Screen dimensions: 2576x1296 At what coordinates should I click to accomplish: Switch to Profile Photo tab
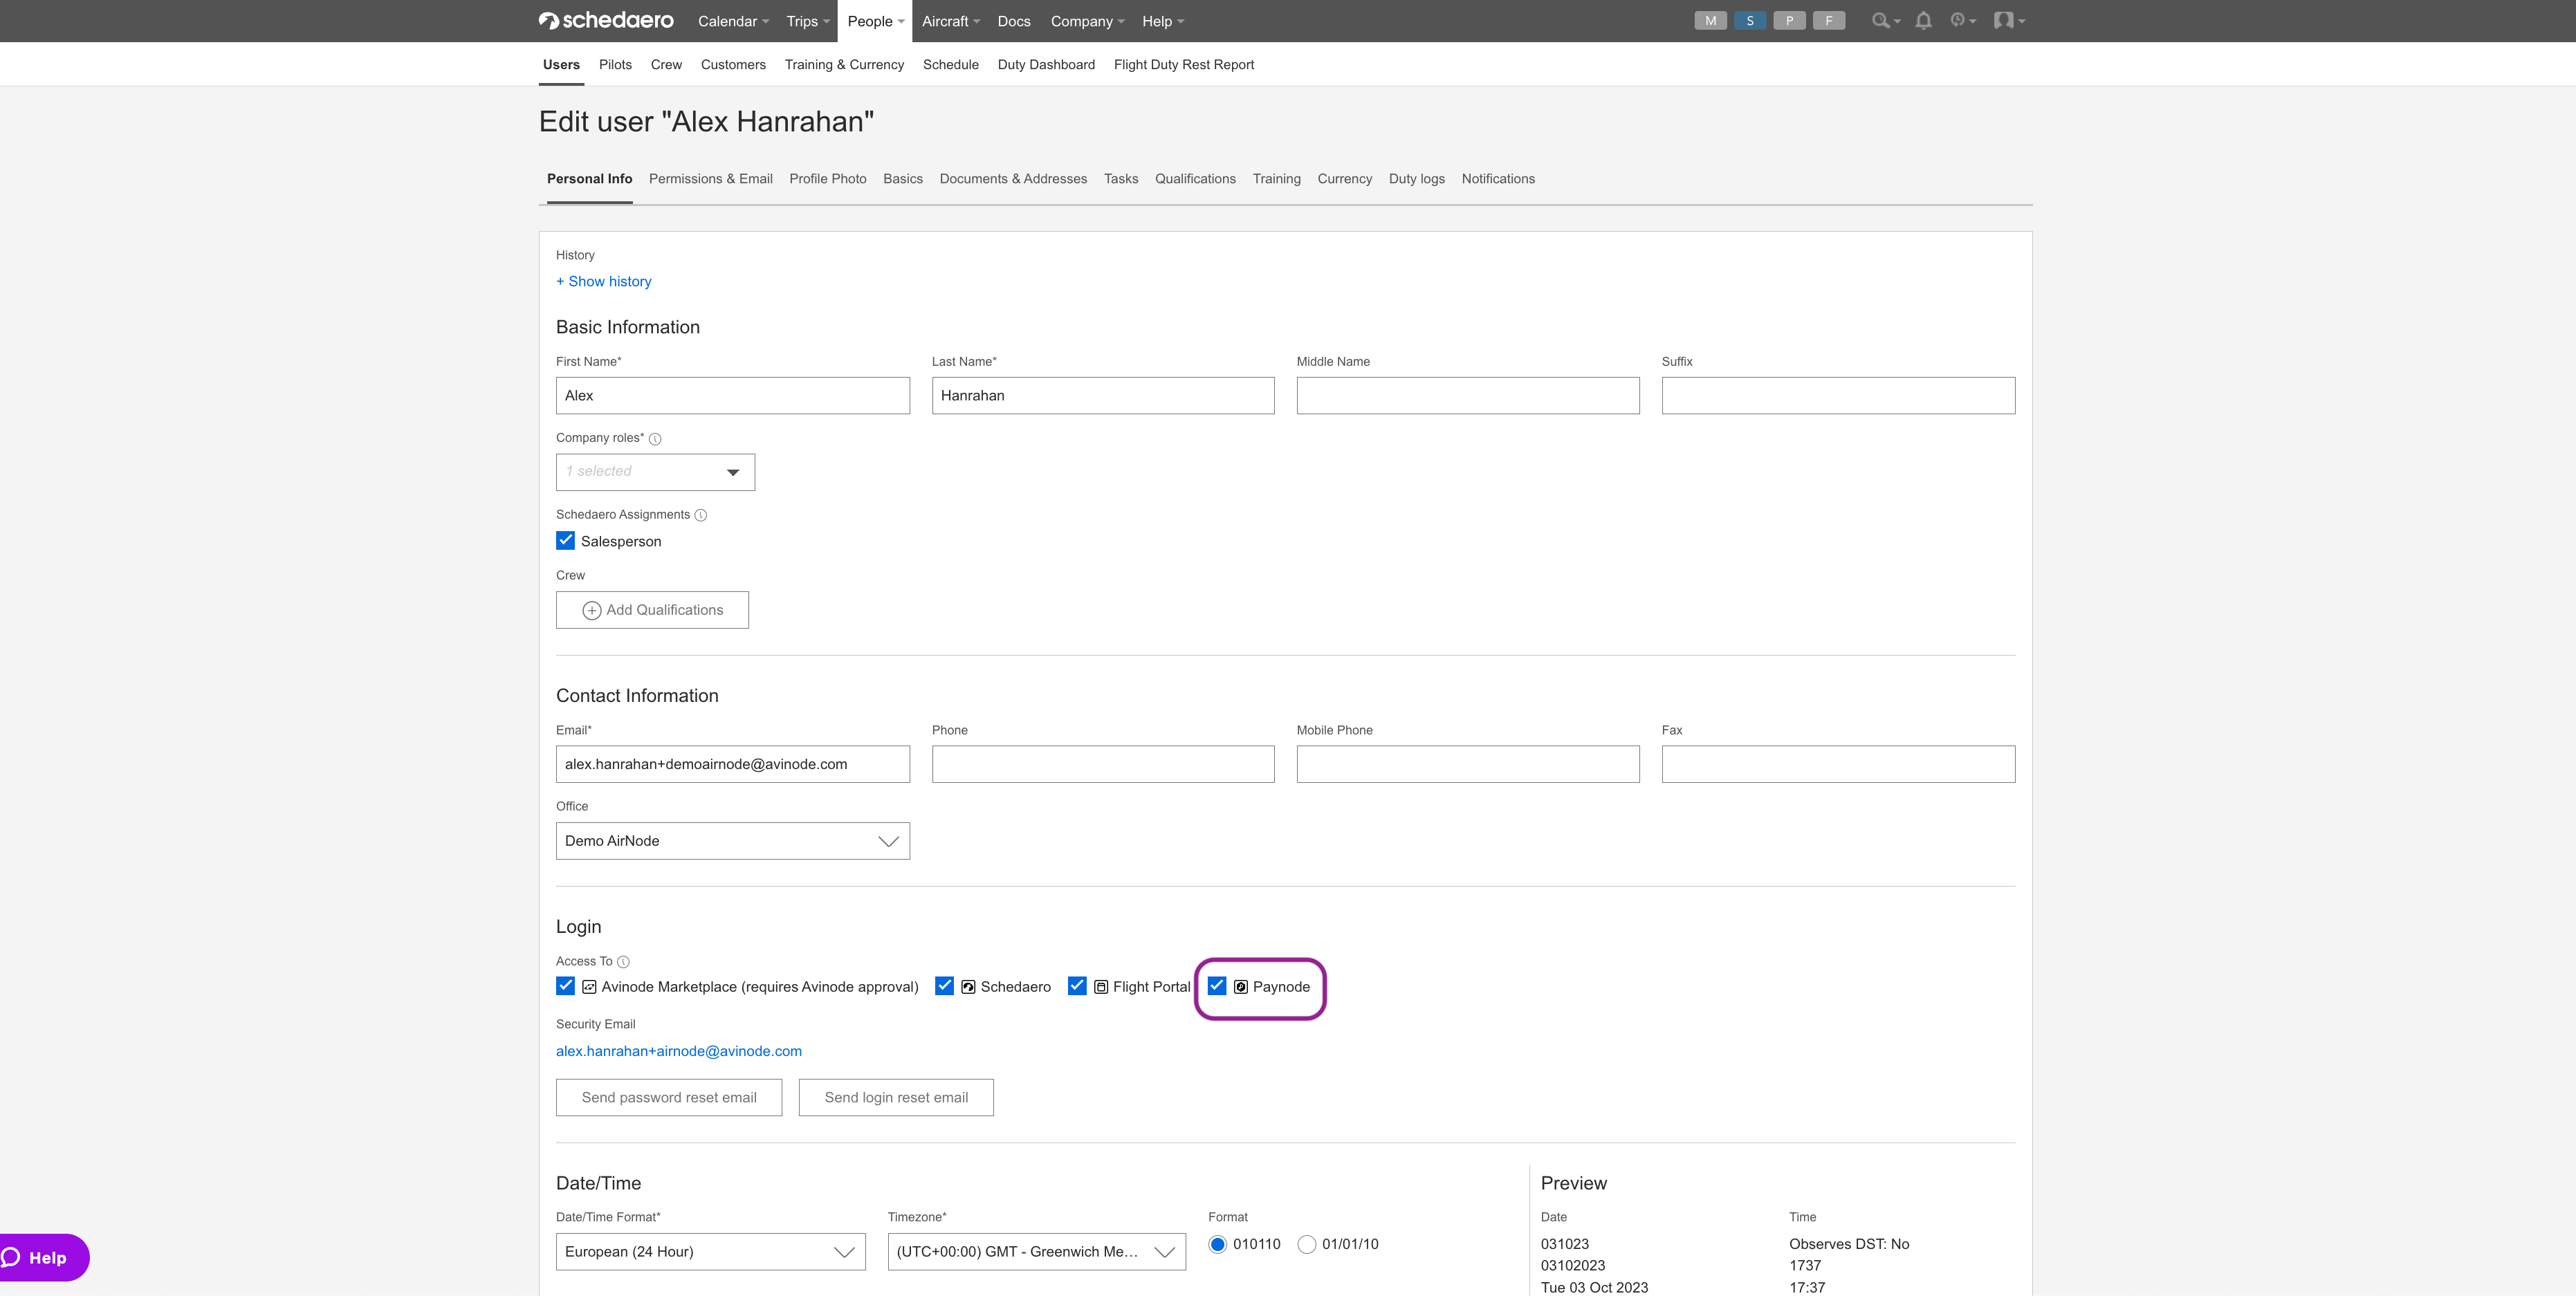click(x=828, y=179)
